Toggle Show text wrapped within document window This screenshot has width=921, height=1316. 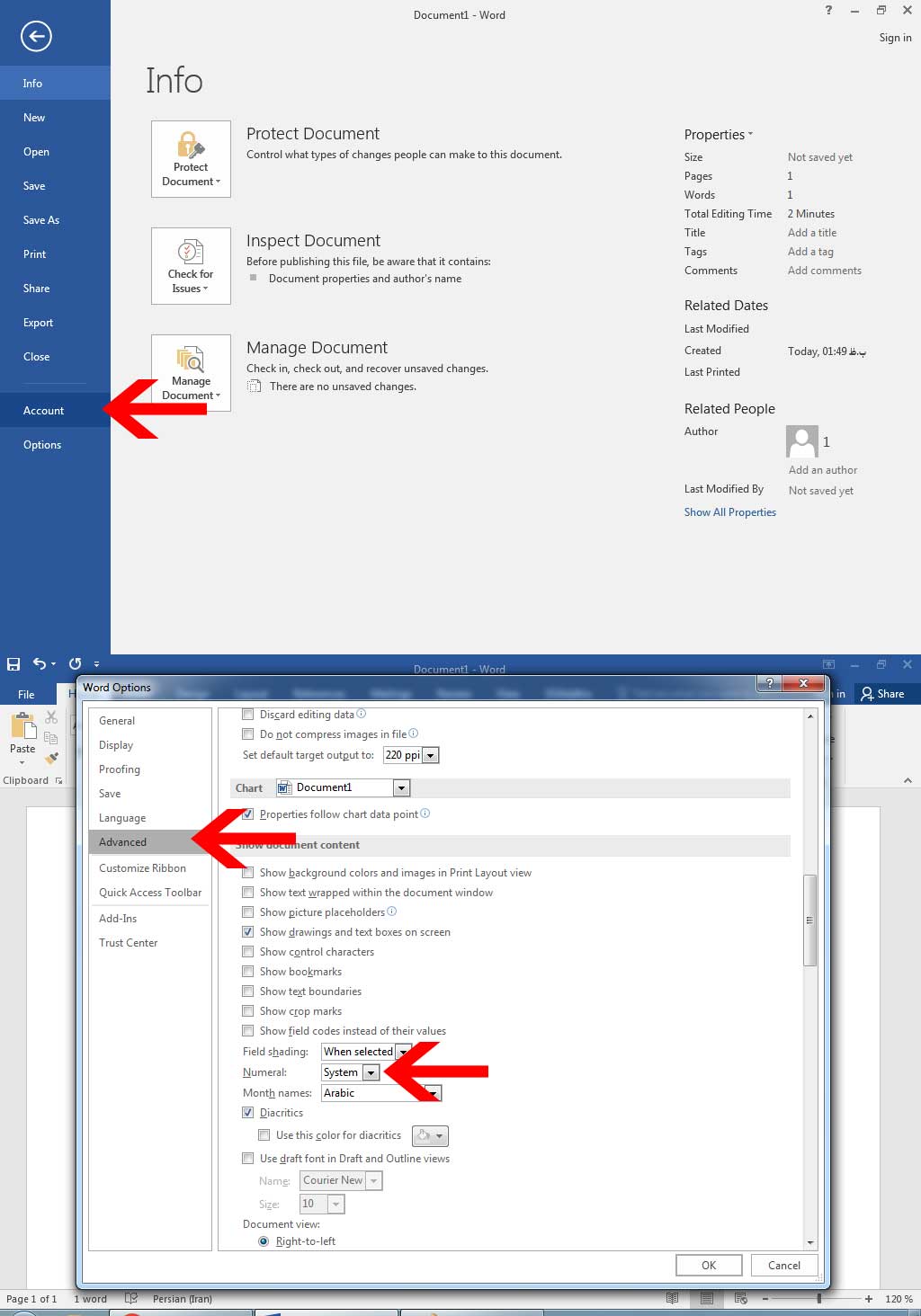(x=248, y=893)
